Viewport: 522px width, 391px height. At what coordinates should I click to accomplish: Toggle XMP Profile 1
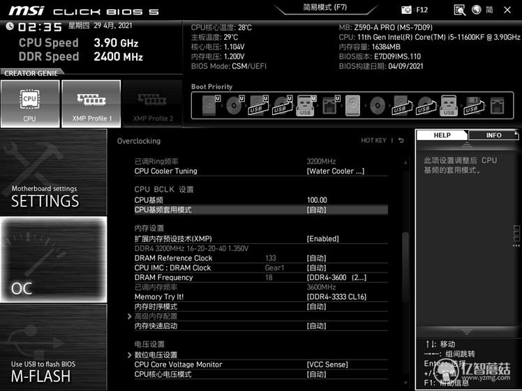[91, 104]
